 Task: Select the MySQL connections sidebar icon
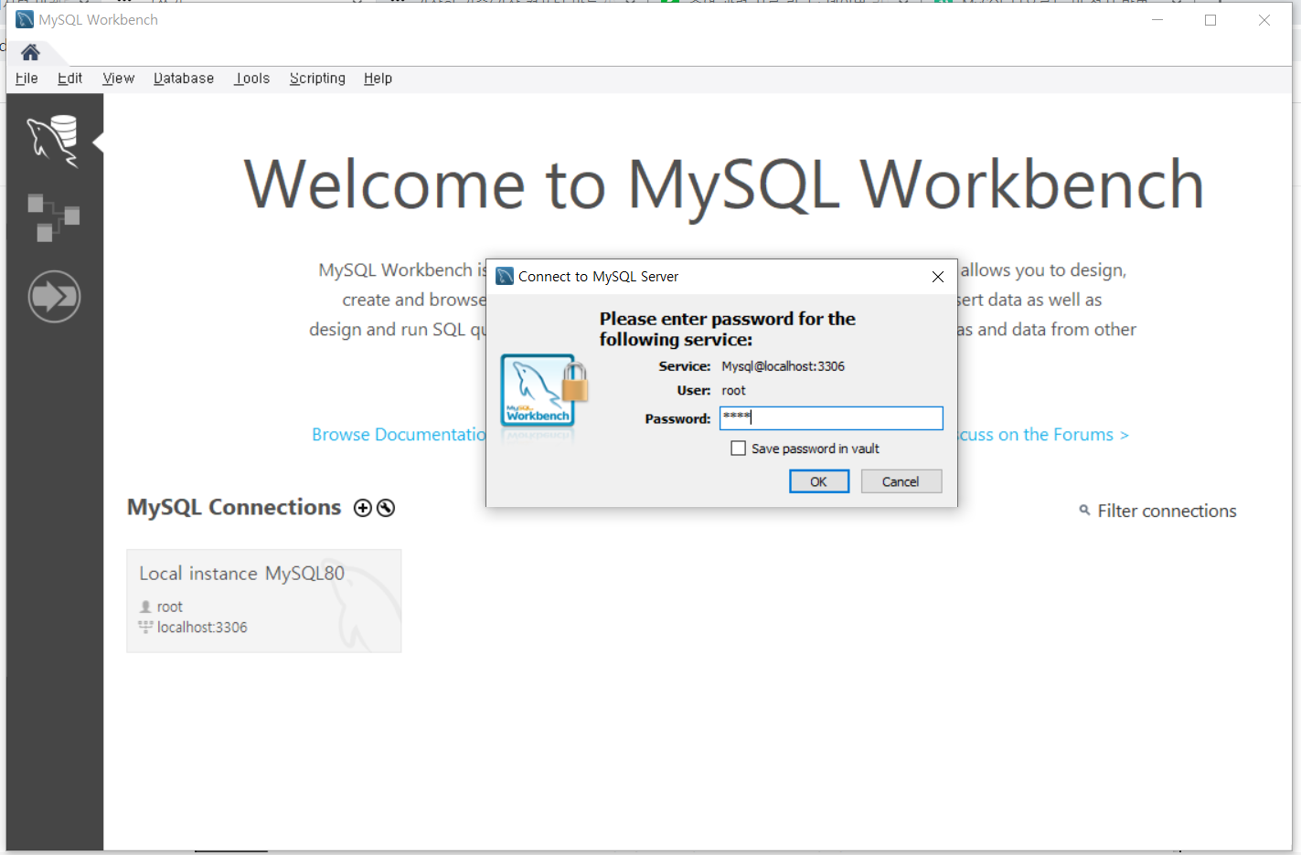[x=53, y=141]
